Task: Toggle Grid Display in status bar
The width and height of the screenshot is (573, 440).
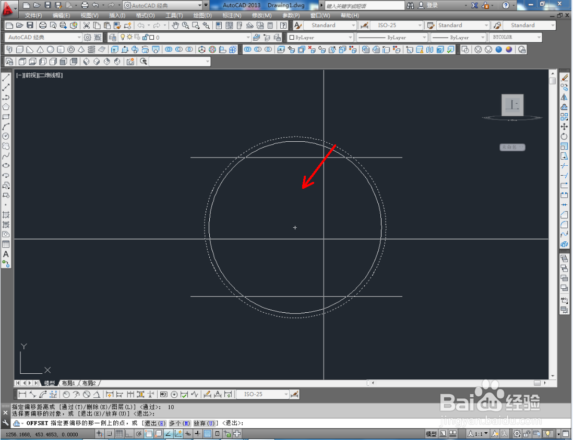Action: 119,434
